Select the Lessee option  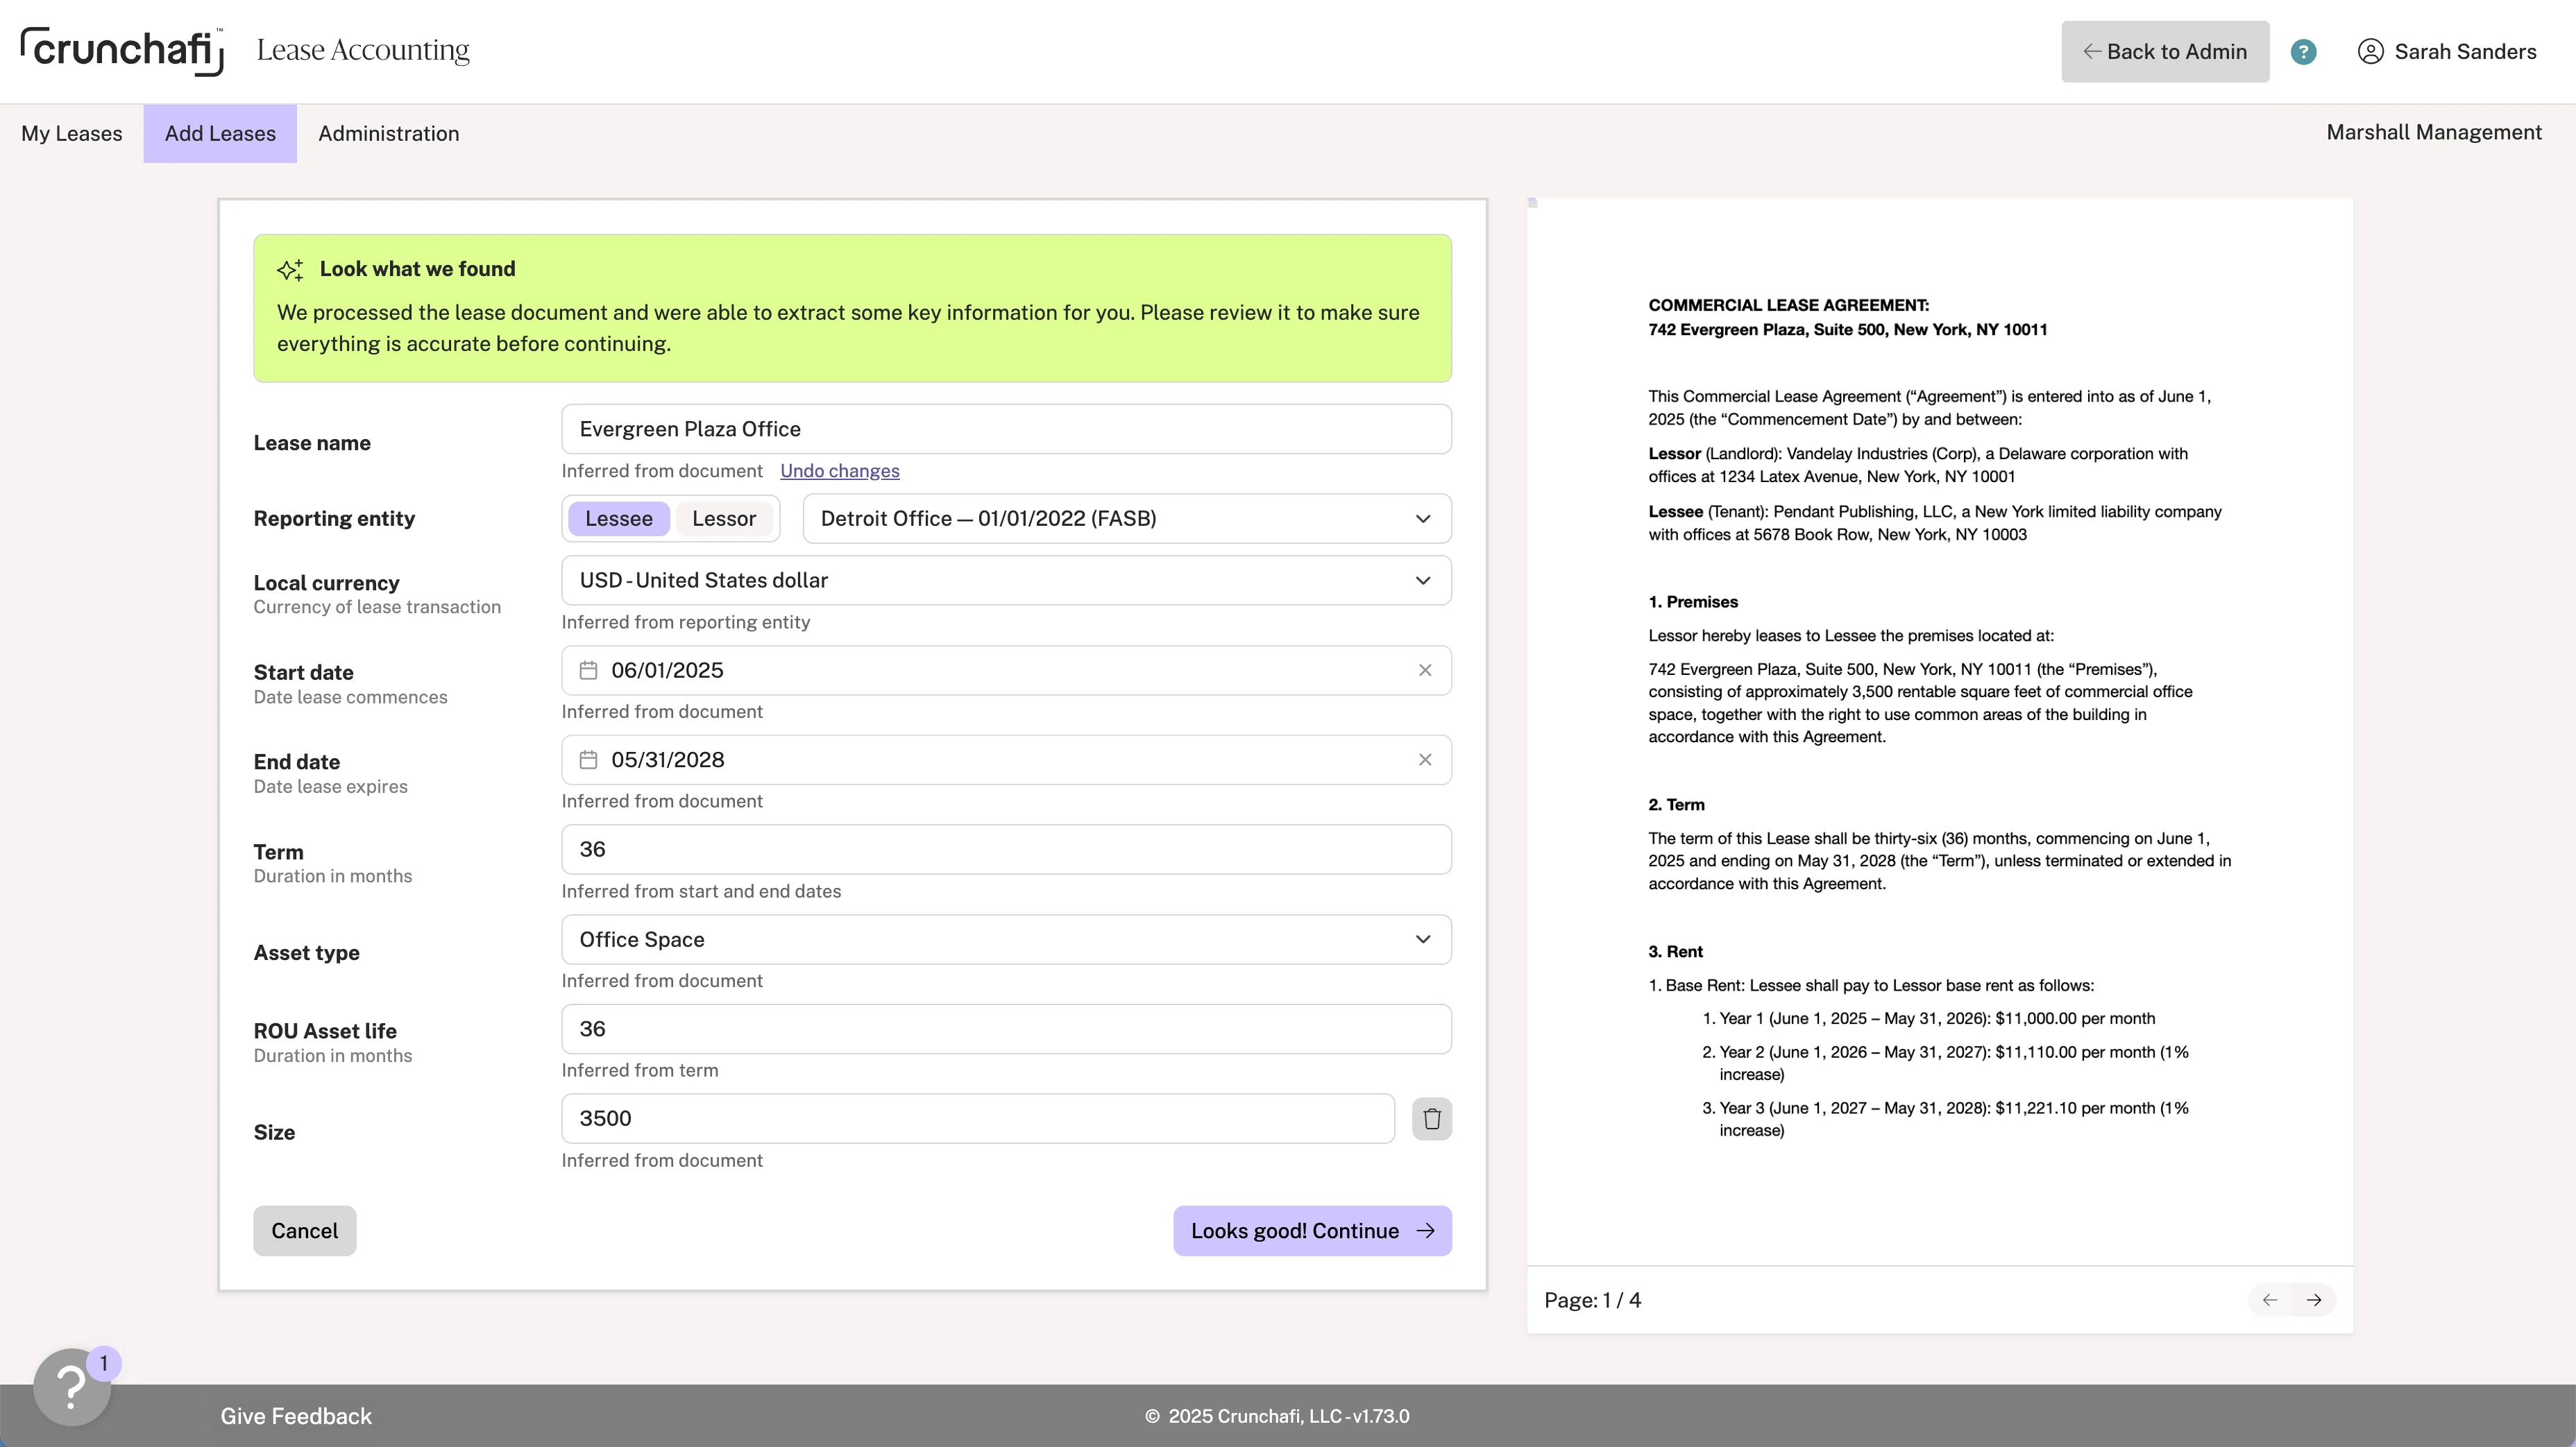click(618, 519)
